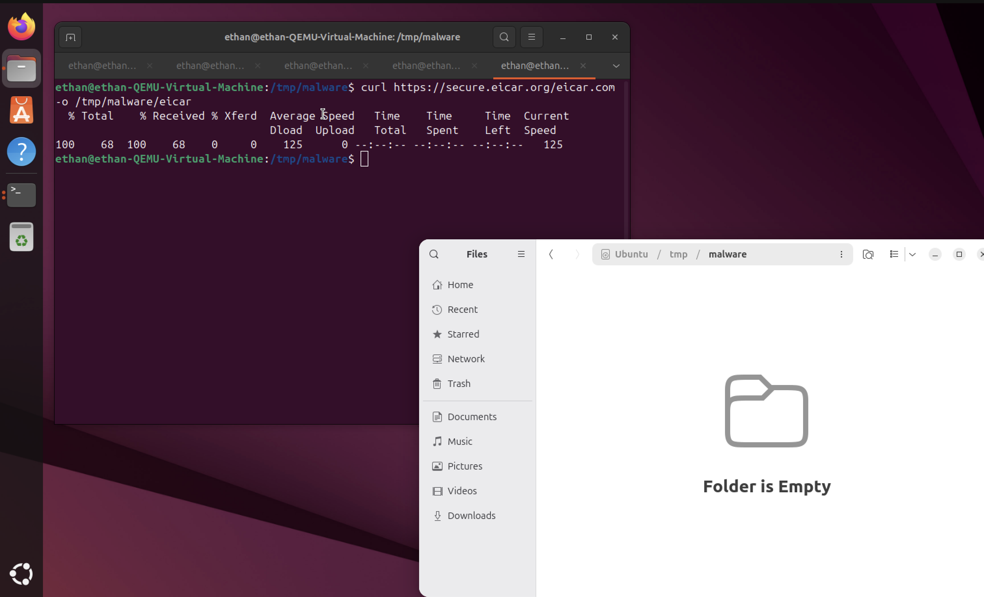Open the terminal hamburger menu
This screenshot has height=597, width=984.
[531, 37]
